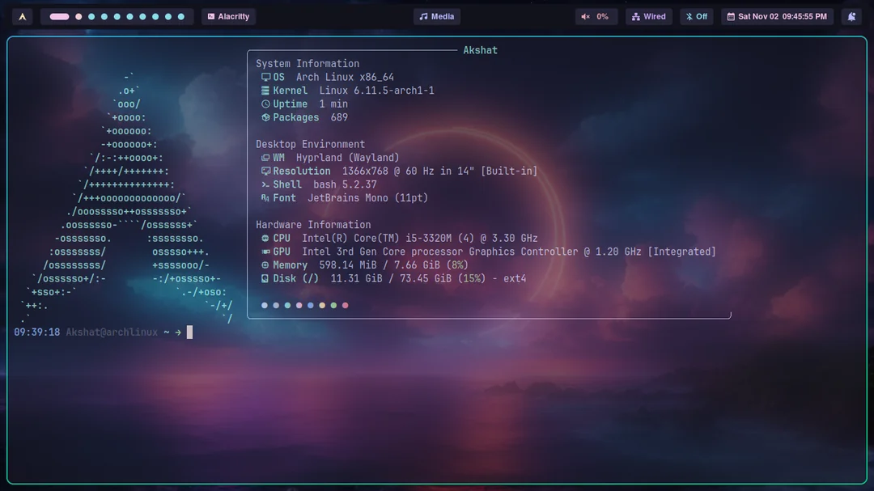Viewport: 874px width, 491px height.
Task: Open the notification bell in the top bar
Action: pyautogui.click(x=851, y=17)
